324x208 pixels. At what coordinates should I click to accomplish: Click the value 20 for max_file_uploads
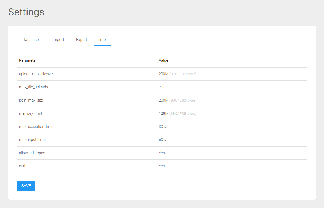(x=161, y=87)
